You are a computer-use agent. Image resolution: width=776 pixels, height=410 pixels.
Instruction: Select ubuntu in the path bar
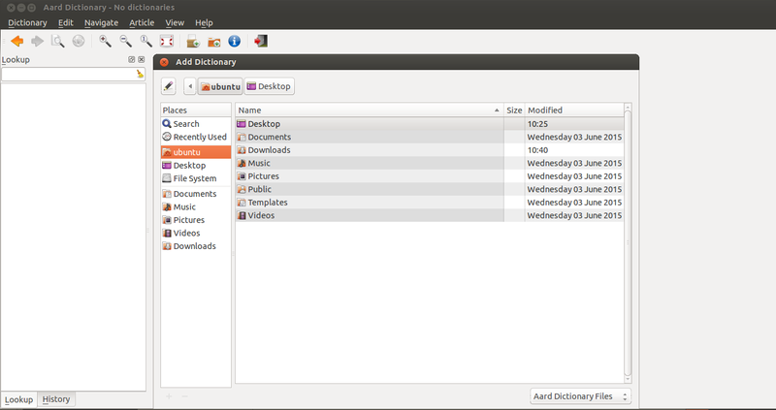tap(220, 86)
